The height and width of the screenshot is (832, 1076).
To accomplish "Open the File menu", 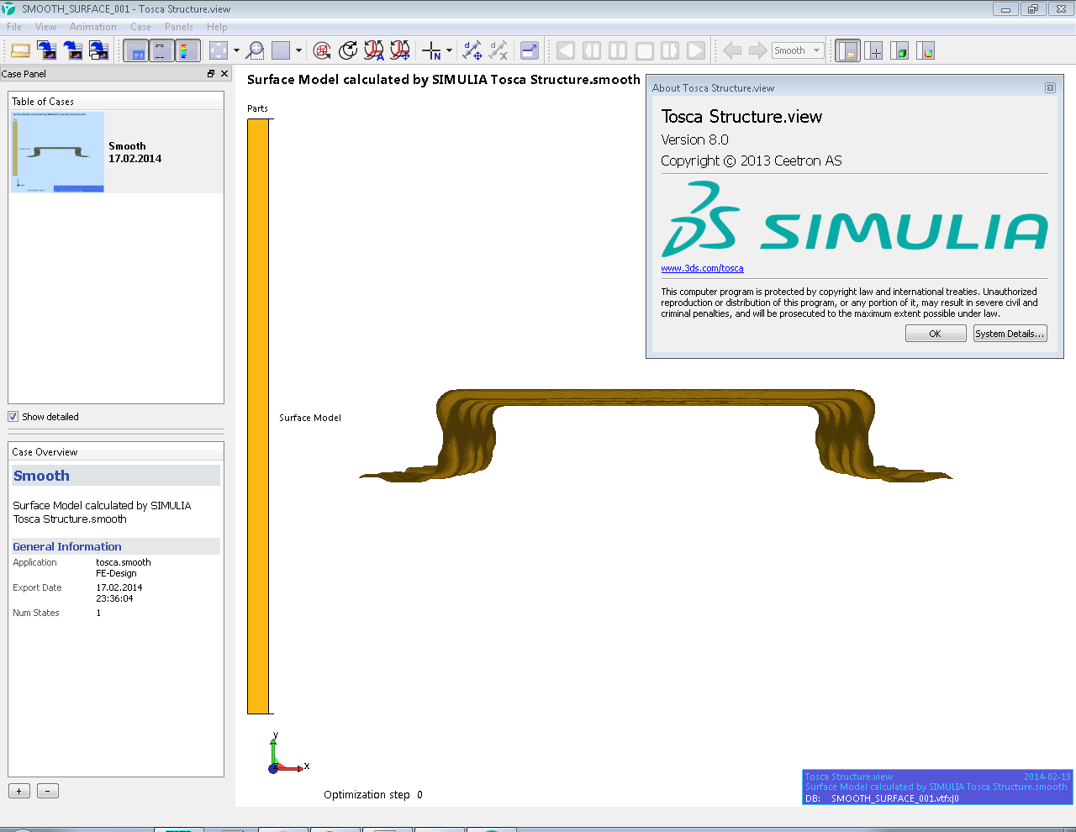I will (14, 27).
